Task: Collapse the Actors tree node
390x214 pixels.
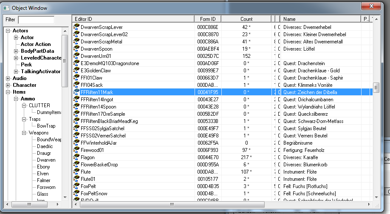Action: click(8, 31)
